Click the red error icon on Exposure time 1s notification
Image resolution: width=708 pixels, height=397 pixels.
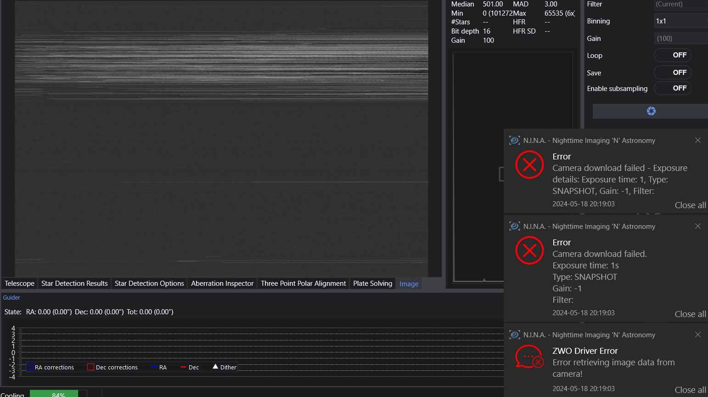pyautogui.click(x=529, y=250)
